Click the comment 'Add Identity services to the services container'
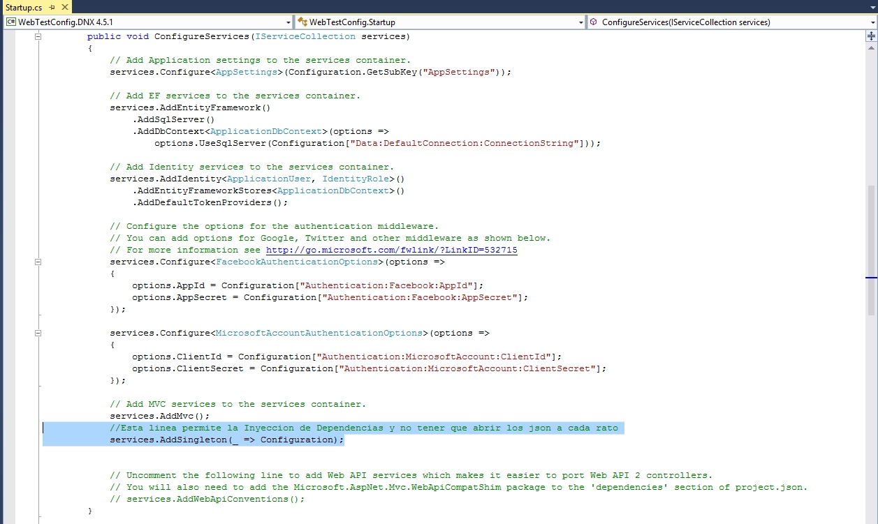 (251, 167)
